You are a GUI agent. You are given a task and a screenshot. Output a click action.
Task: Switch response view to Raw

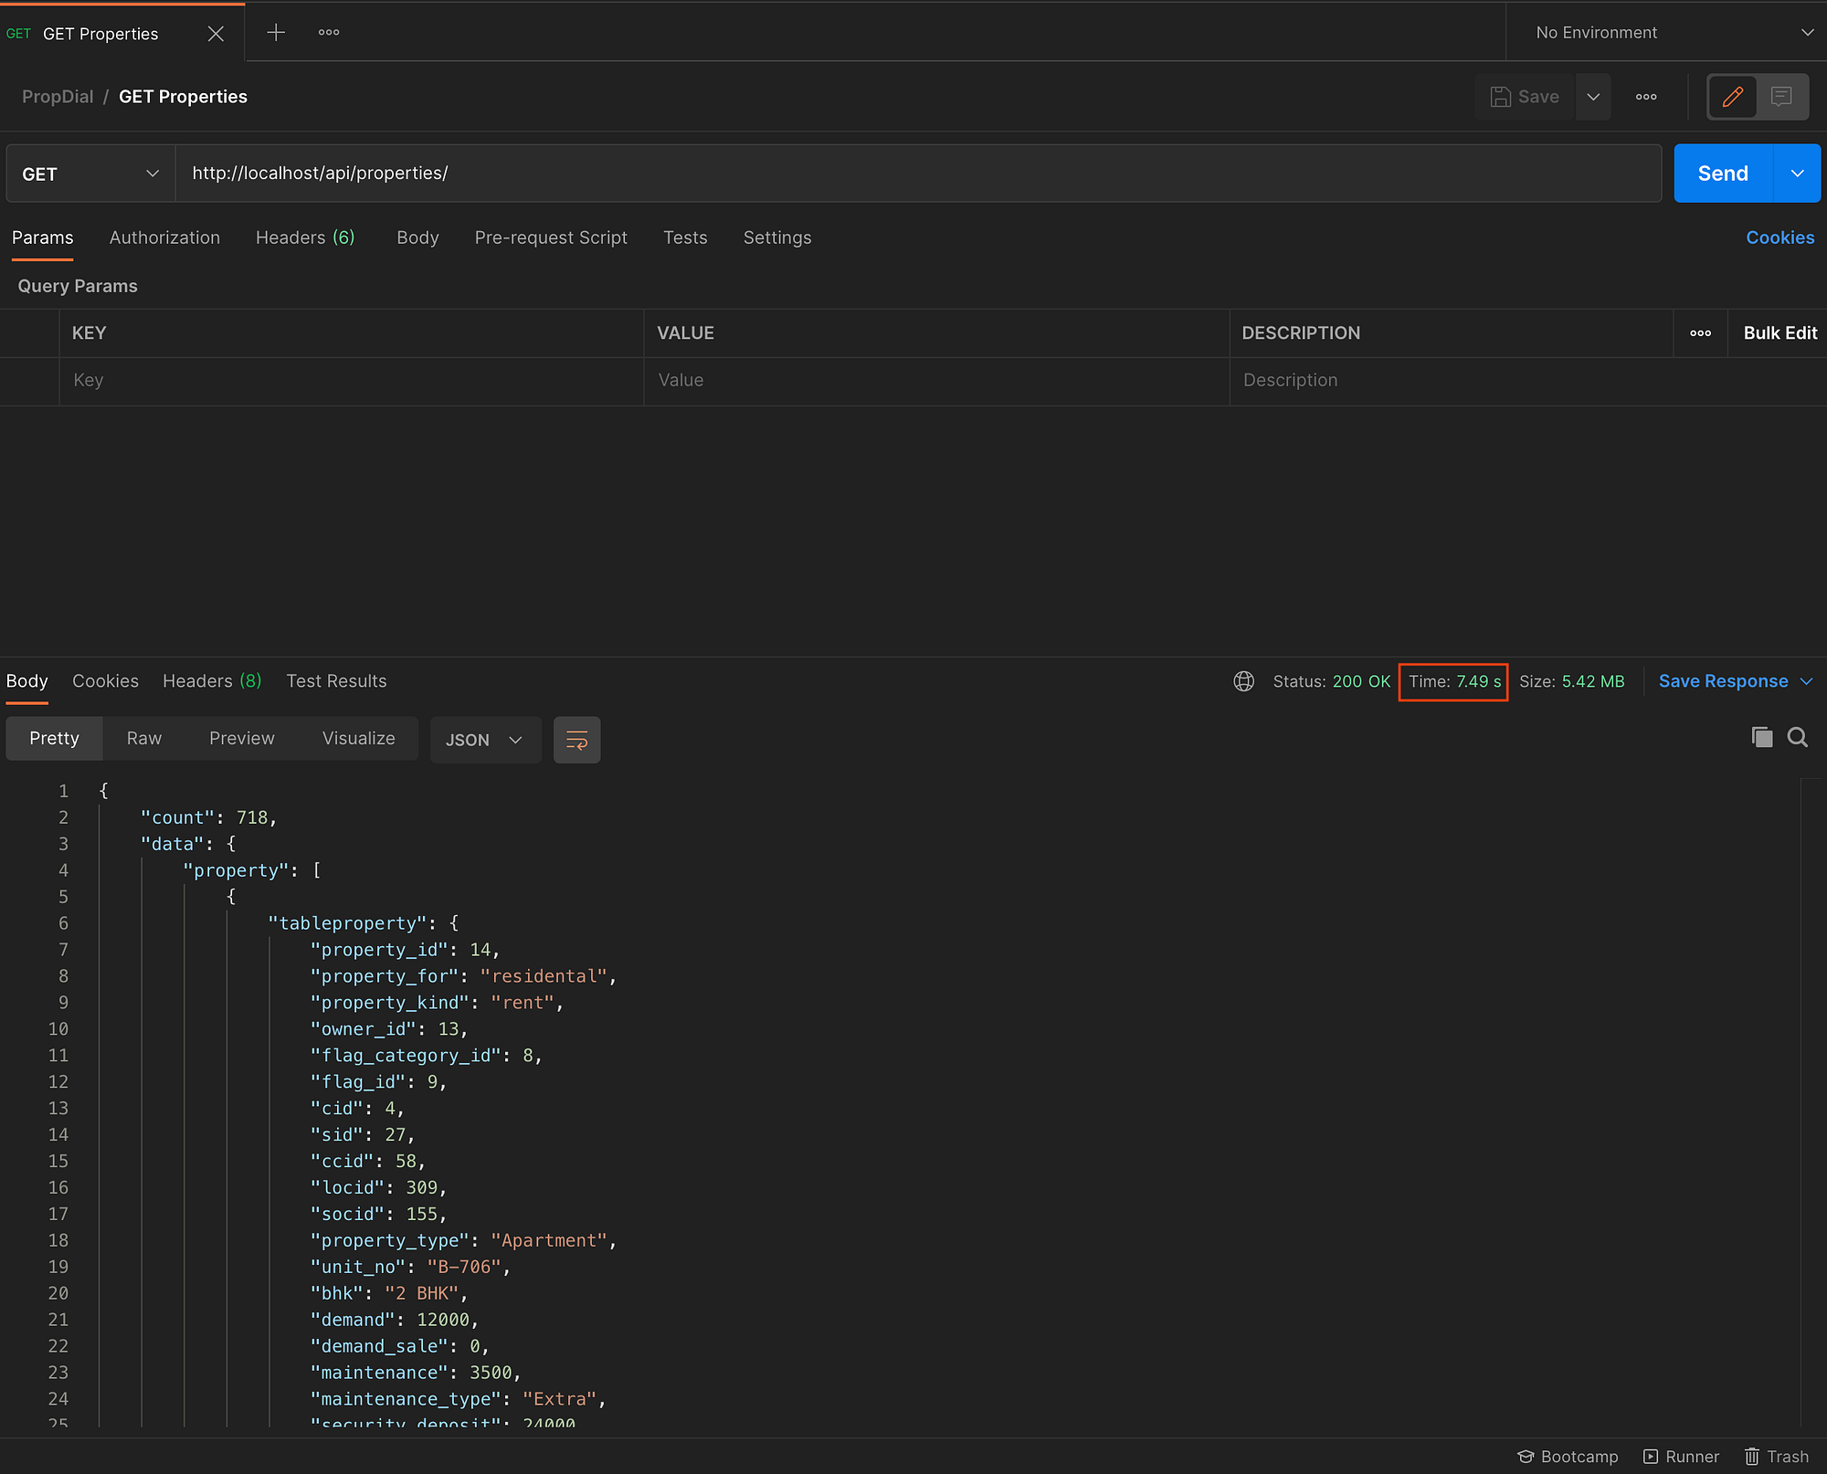143,738
